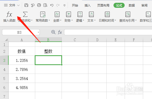Click the AutoSum sigma icon
152x99 pixels.
coord(25,14)
